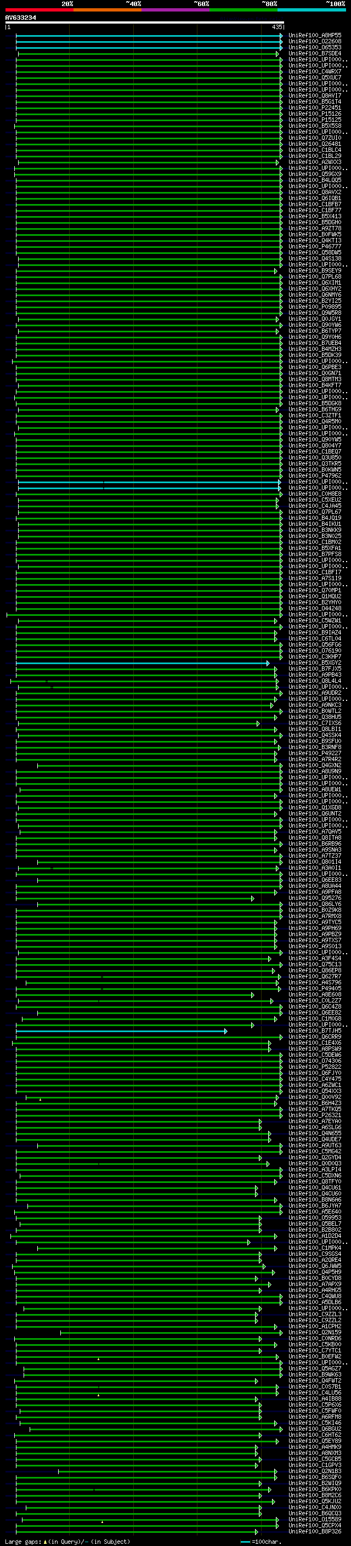351x1546 pixels.
Task: Open hit UniRef100_B7SDE4
Action: click(314, 53)
